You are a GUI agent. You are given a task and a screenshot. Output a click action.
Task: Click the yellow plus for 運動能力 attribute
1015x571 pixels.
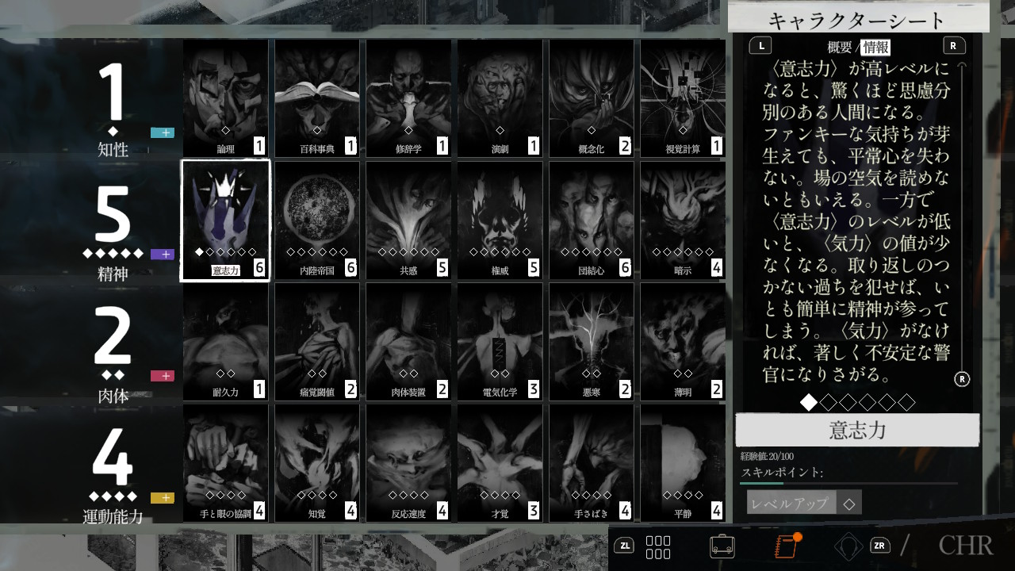163,498
